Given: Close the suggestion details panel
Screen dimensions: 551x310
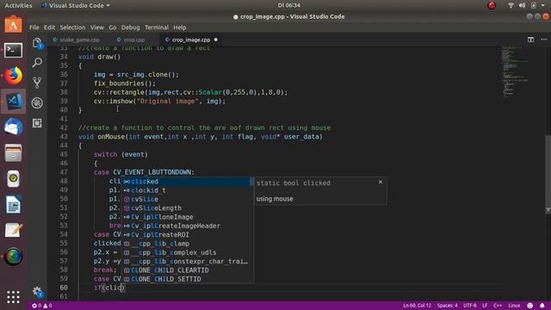Looking at the screenshot, I should [381, 182].
